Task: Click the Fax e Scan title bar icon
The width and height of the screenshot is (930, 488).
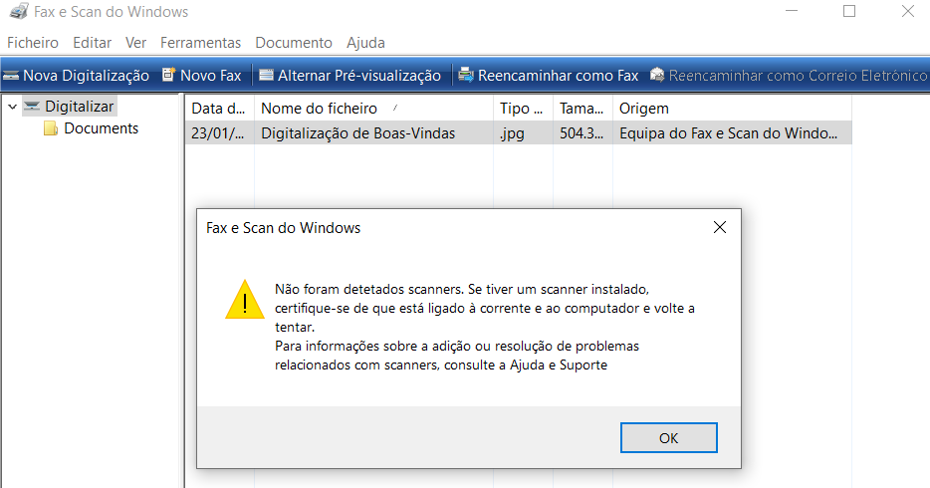Action: (x=19, y=11)
